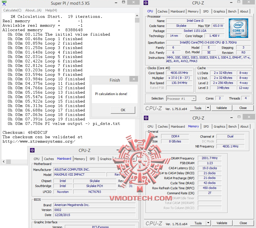This screenshot has width=256, height=228.
Task: Click Tools button in the Memory CPU-Z window
Action: [198, 223]
